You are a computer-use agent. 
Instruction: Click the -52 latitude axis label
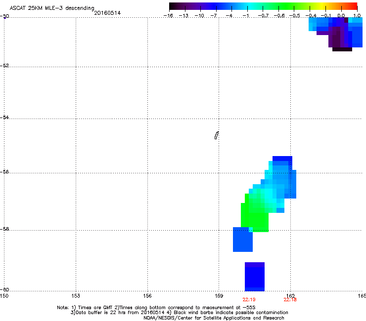click(x=4, y=66)
